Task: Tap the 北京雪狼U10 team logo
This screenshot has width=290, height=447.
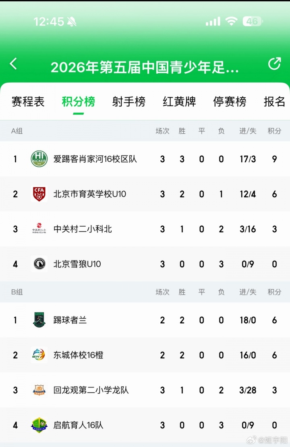Action: pyautogui.click(x=39, y=264)
